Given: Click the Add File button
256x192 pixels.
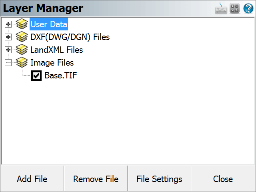Looking at the screenshot, I should [x=32, y=179].
